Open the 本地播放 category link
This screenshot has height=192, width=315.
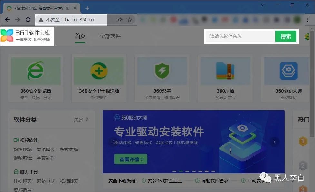click(46, 150)
